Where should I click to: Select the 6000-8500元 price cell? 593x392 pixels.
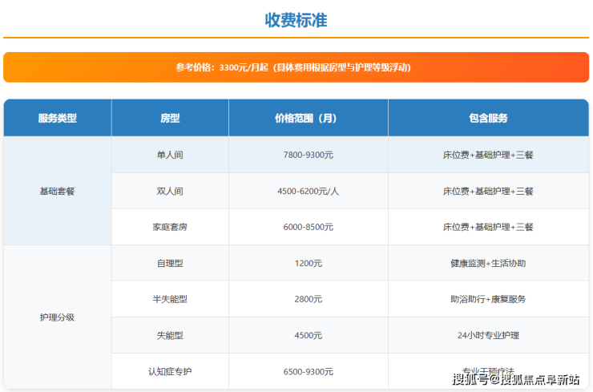point(309,227)
